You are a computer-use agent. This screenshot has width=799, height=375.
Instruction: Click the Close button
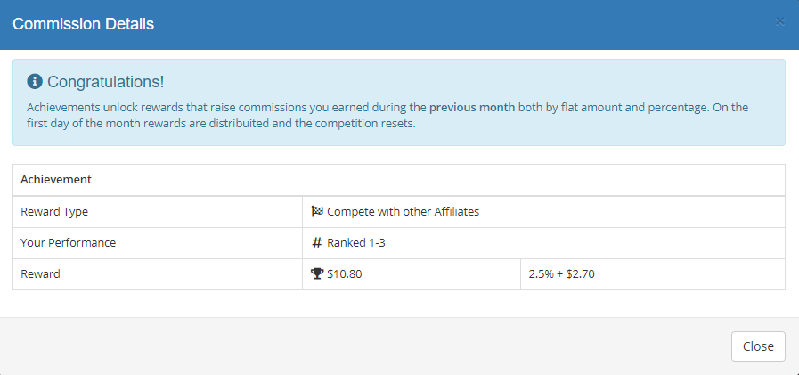[758, 346]
